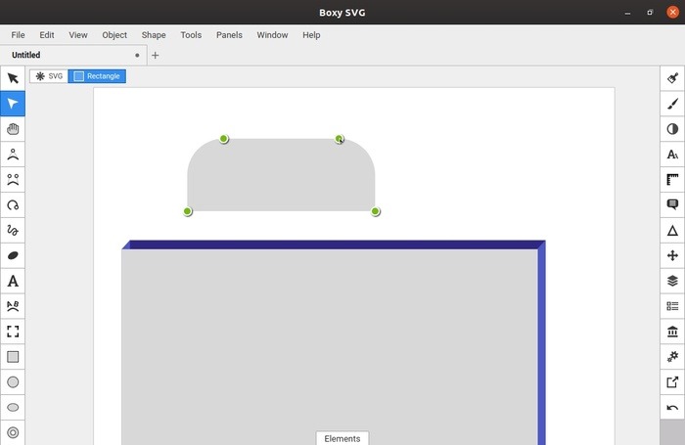
Task: Open the Shape menu
Action: coord(154,35)
